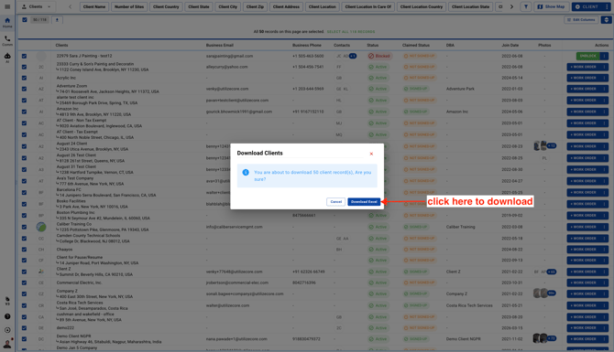614x352 pixels.
Task: Open the K3 icon in sidebar
Action: tap(7, 301)
